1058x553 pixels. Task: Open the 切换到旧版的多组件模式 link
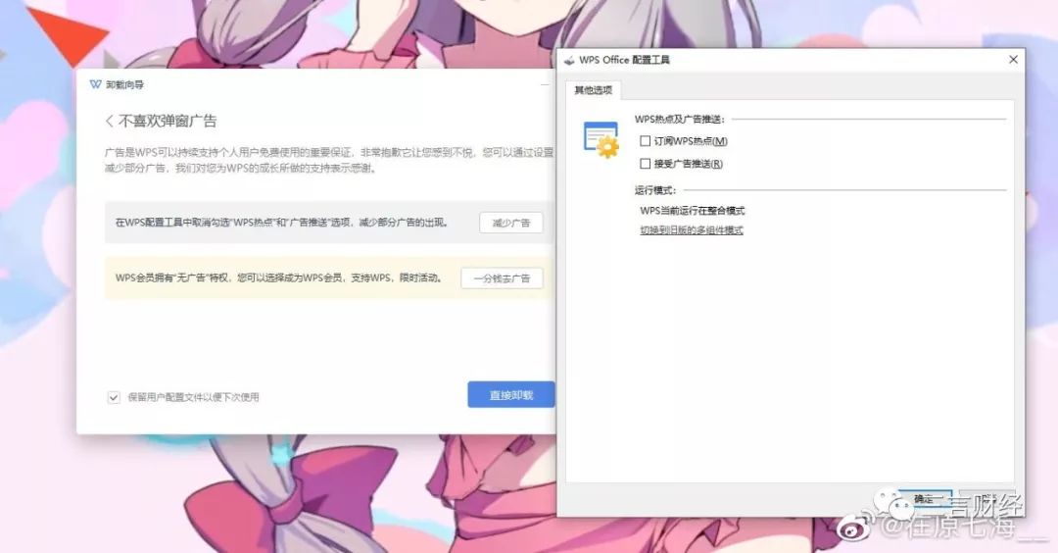pos(692,230)
